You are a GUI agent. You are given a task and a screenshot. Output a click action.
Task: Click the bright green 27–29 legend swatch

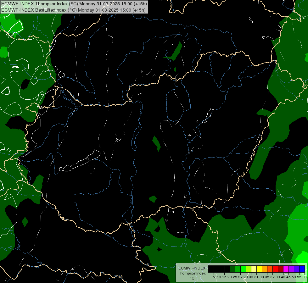243,269
